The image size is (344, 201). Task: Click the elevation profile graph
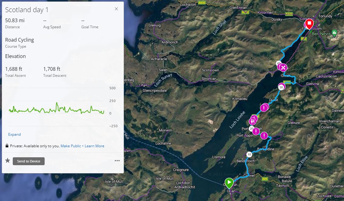(56, 107)
